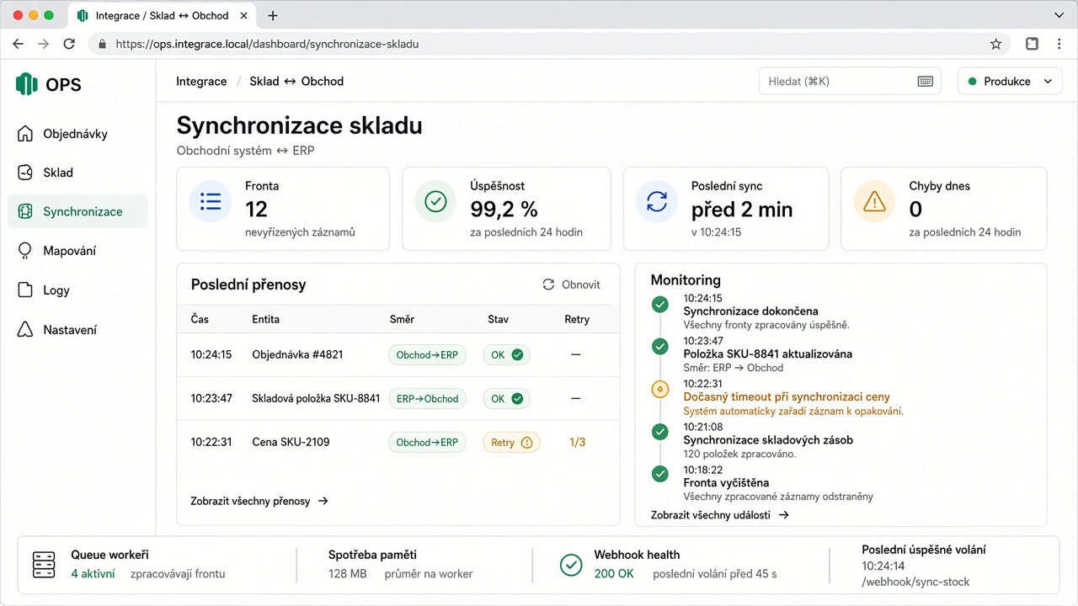This screenshot has height=606, width=1078.
Task: Open a new browser tab
Action: click(x=272, y=15)
